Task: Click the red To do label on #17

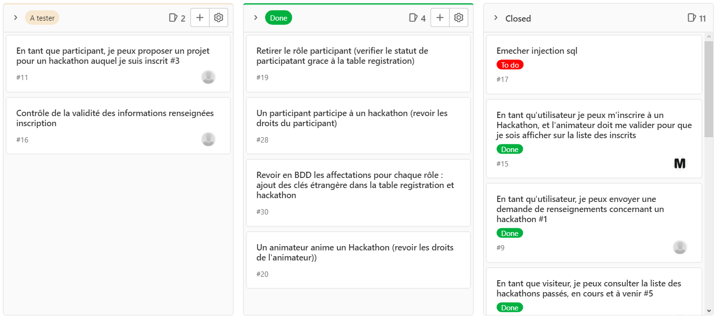Action: (510, 65)
